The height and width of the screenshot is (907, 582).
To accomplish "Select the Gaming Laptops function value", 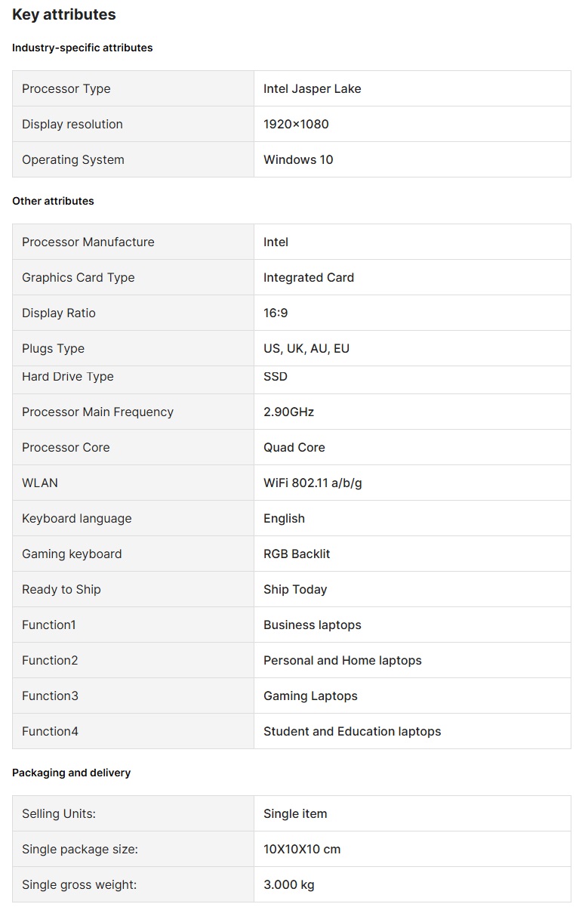I will tap(310, 696).
